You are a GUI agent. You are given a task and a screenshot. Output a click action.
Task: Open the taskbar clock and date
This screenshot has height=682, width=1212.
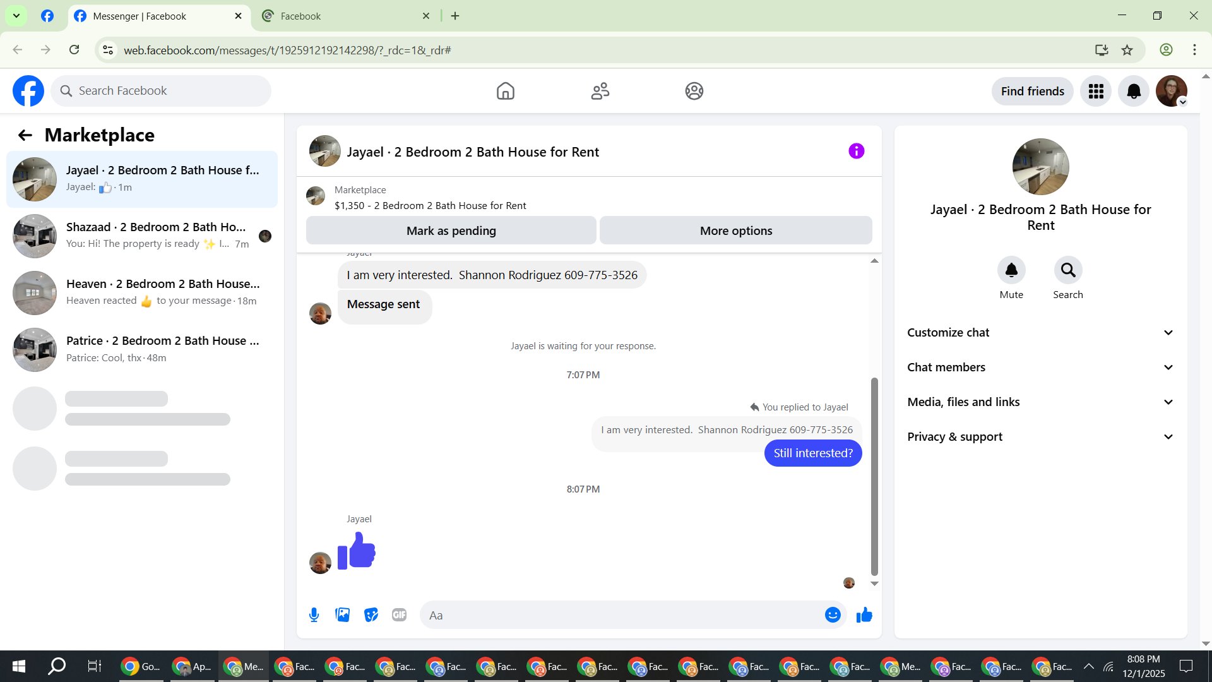click(x=1143, y=666)
